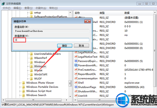Expand the WUDF tree node
Viewport: 157px width, 108px height.
click(28, 79)
